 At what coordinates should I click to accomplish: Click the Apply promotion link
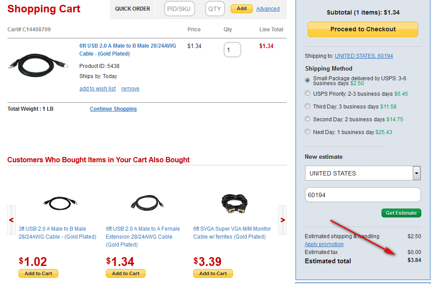[x=324, y=244]
